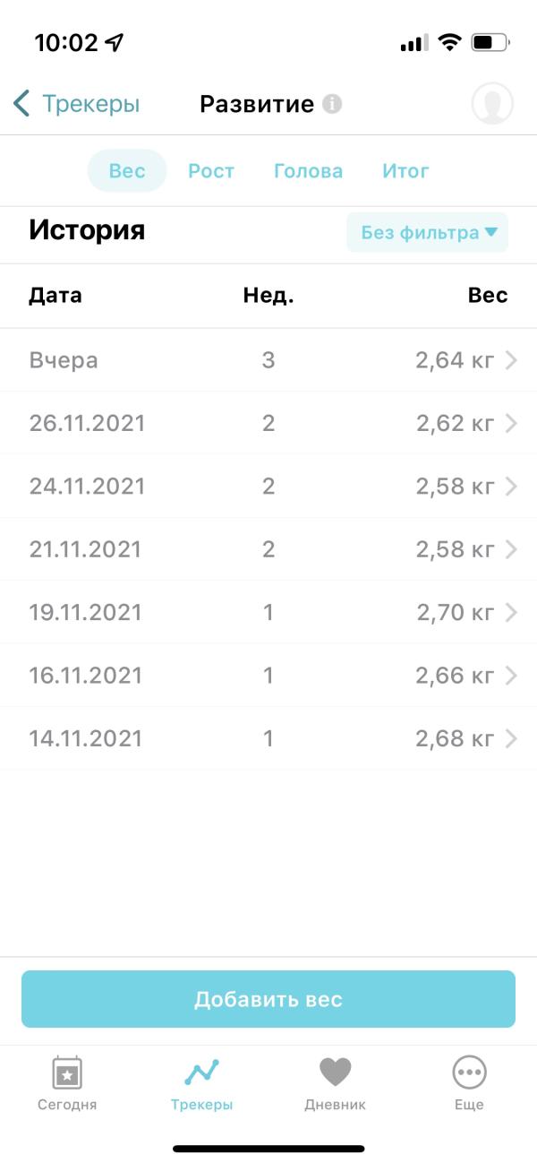Open the Еще three-dots icon
Viewport: 537px width, 1163px height.
(469, 1072)
